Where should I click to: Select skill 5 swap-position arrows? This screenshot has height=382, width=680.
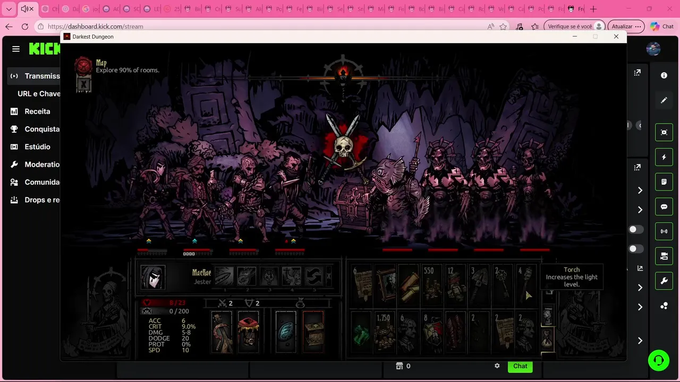[x=313, y=276]
